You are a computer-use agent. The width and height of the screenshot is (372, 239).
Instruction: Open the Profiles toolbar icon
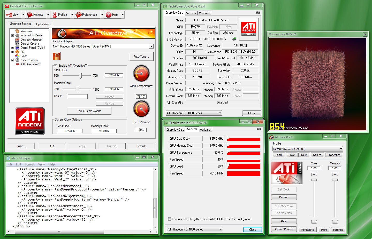[x=55, y=15]
